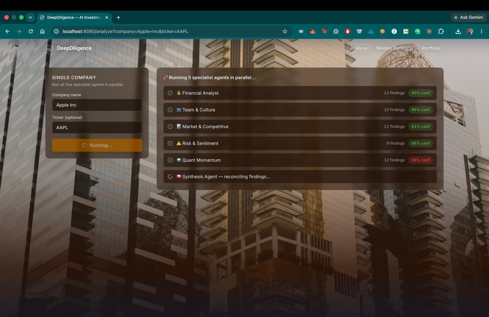
Task: Click the warning icon on Risk & Sentiment
Action: pyautogui.click(x=179, y=143)
